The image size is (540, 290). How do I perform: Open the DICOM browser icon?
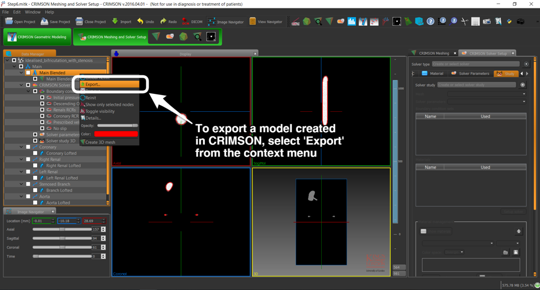186,21
